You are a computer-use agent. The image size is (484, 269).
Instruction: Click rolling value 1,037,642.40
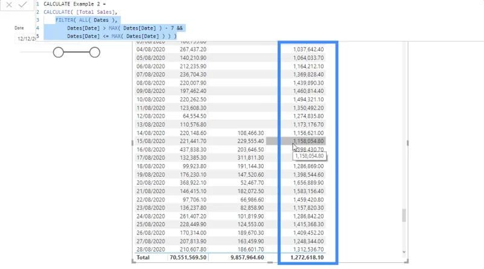309,49
